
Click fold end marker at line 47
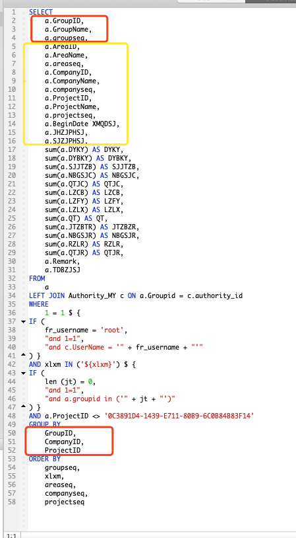coord(23,407)
